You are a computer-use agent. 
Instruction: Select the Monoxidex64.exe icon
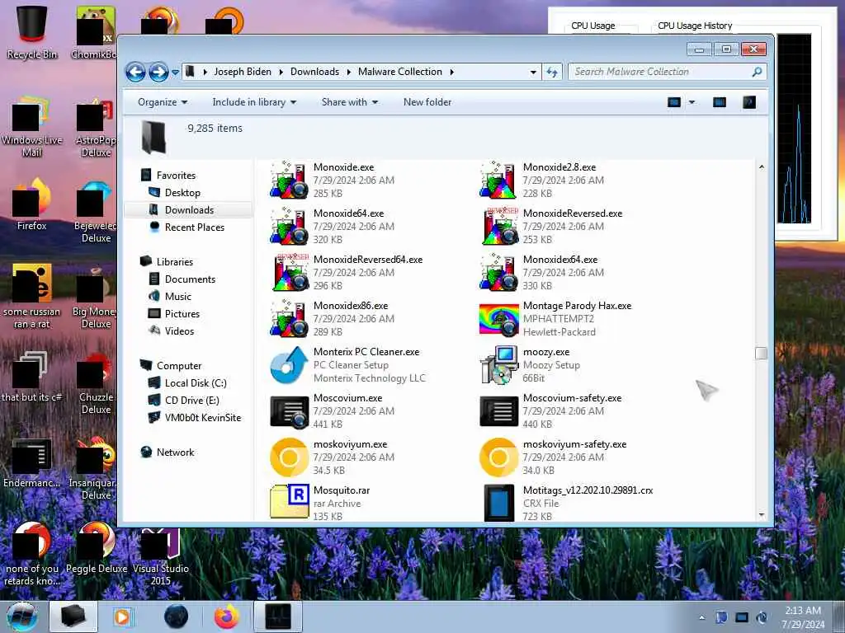[498, 273]
